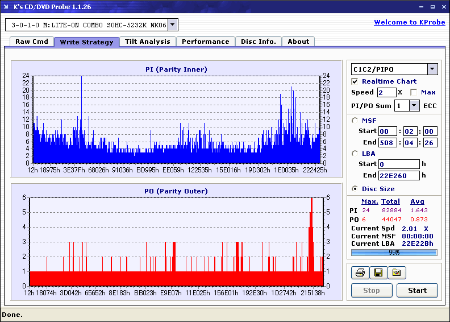Click the Speed value input field
The image size is (450, 322).
pos(386,92)
